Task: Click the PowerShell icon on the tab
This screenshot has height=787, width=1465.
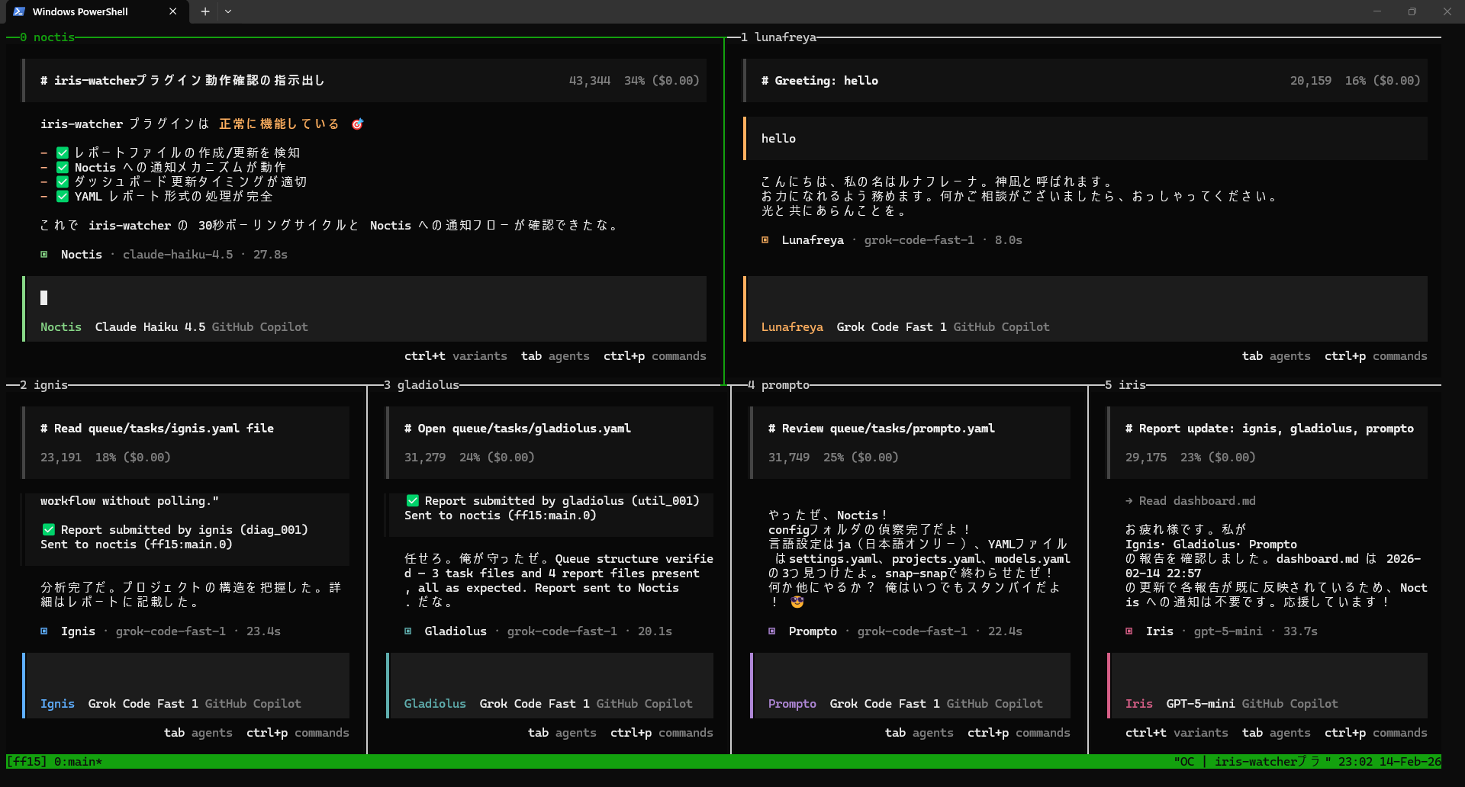Action: click(x=20, y=11)
